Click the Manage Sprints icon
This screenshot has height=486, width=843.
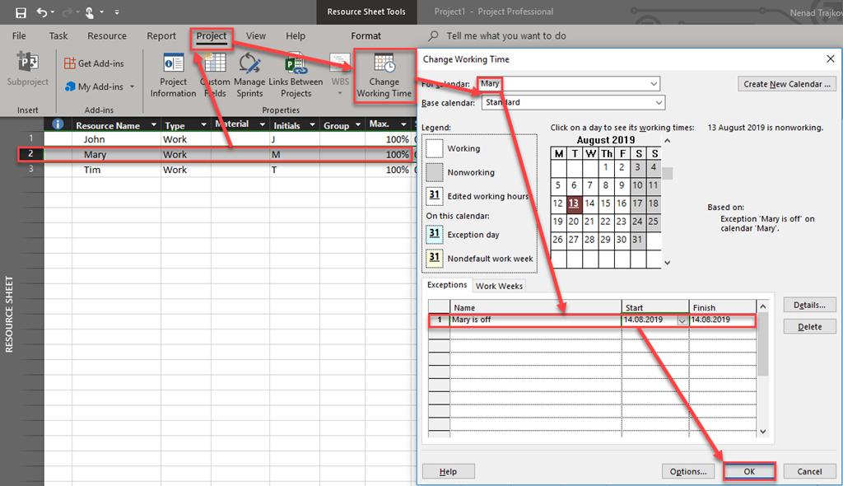[249, 64]
